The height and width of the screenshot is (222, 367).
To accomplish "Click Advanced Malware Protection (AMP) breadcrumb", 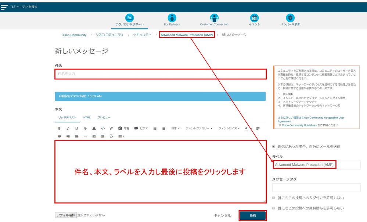I will 187,35.
